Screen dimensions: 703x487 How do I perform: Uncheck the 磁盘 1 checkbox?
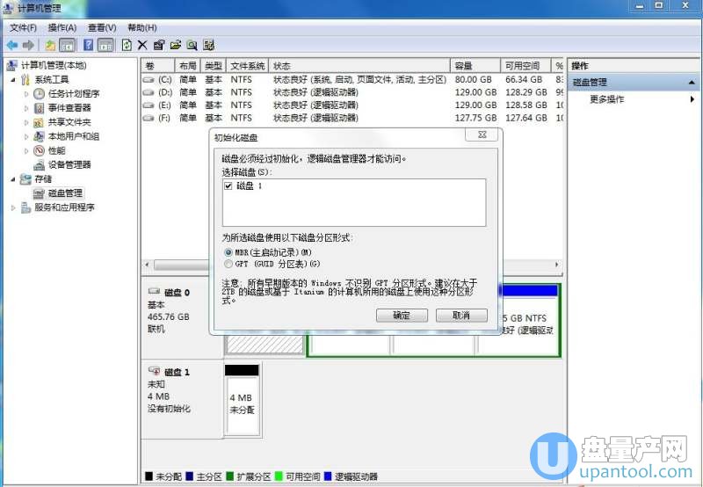click(228, 186)
